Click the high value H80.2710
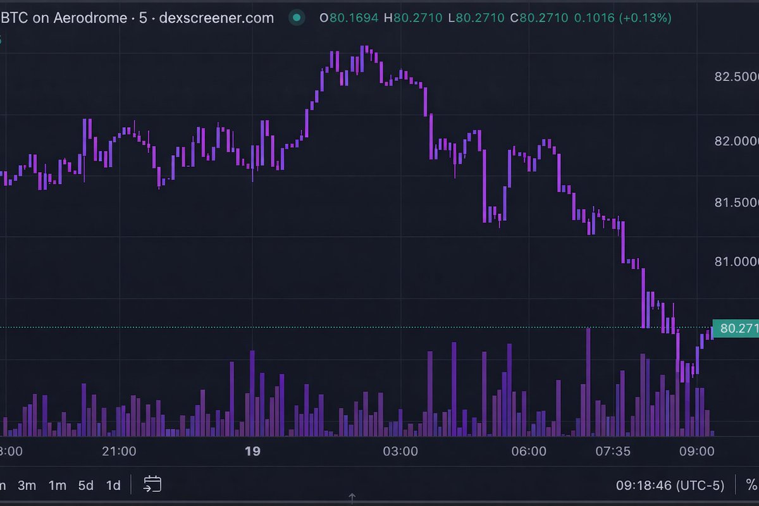Viewport: 759px width, 506px height. click(x=413, y=18)
